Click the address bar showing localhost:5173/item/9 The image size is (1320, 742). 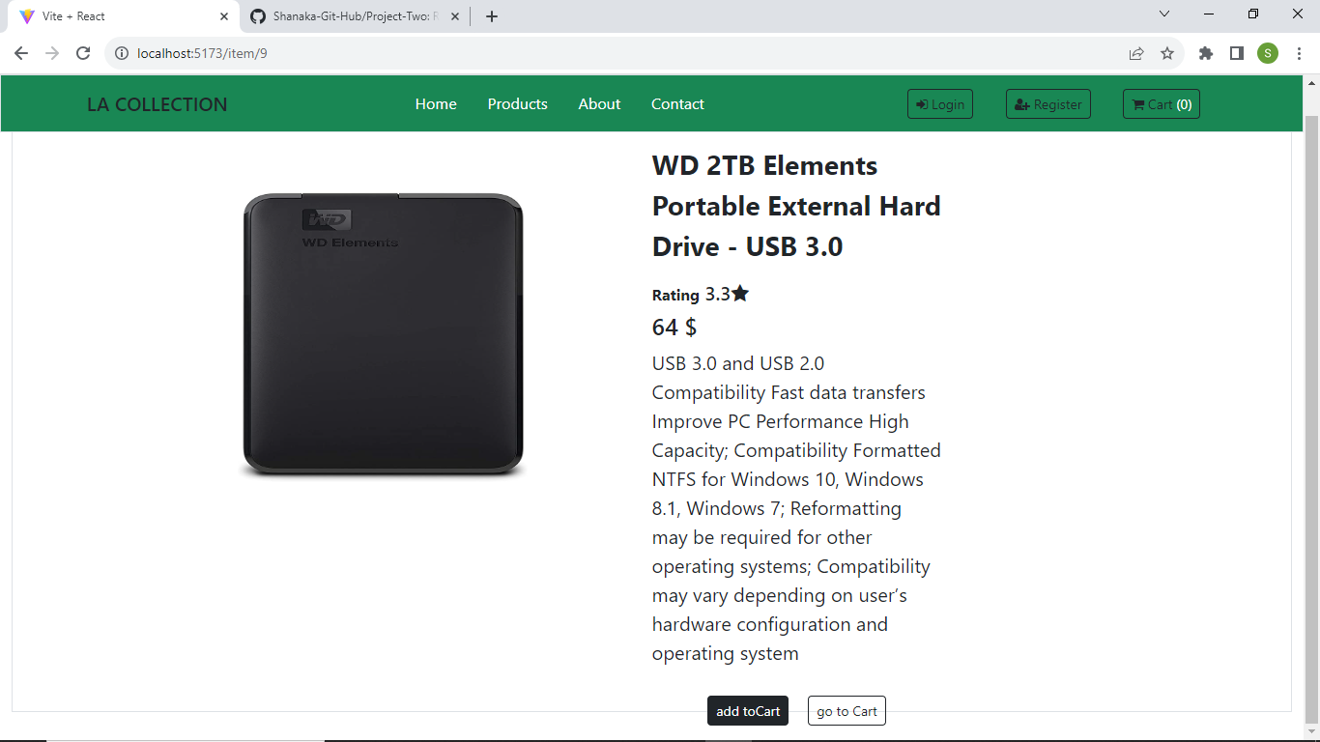[618, 53]
